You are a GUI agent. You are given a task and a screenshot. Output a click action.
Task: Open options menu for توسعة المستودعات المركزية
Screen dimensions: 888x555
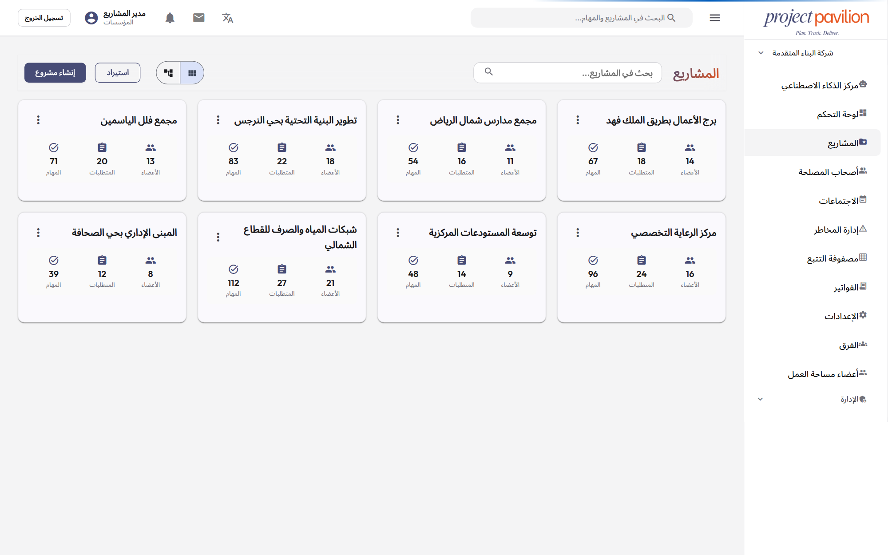[x=398, y=233]
